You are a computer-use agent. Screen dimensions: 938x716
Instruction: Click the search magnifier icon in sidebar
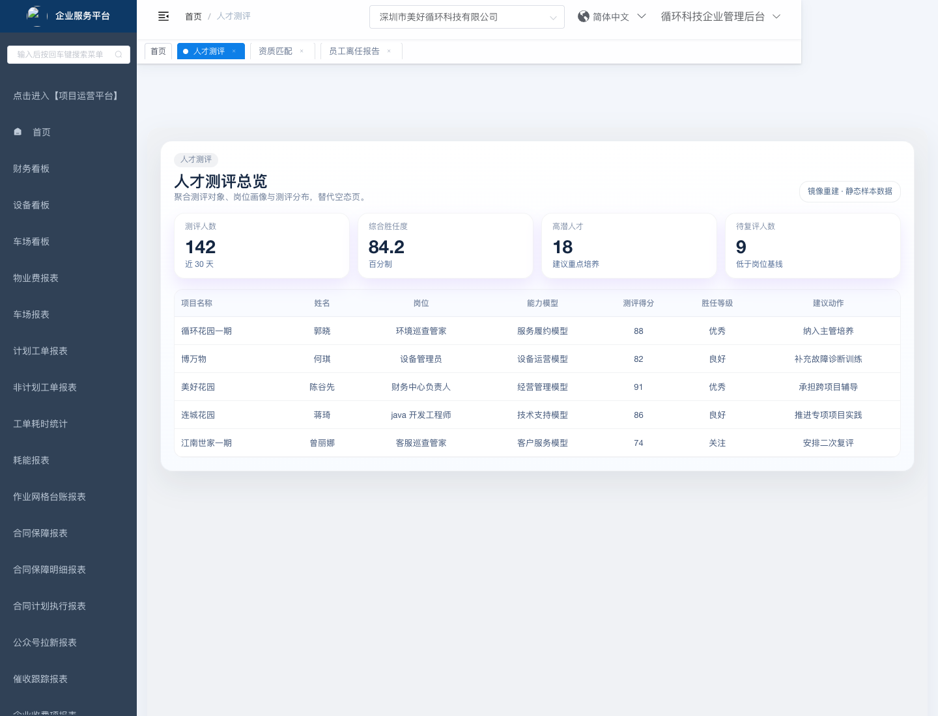point(119,55)
